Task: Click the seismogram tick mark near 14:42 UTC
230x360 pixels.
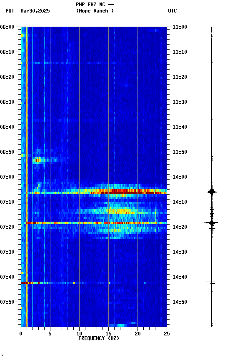Action: pyautogui.click(x=210, y=282)
